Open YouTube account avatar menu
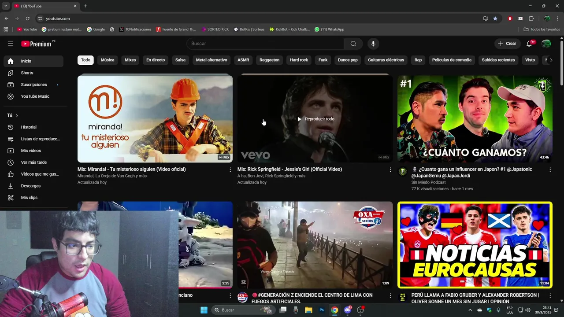This screenshot has height=317, width=564. [546, 44]
